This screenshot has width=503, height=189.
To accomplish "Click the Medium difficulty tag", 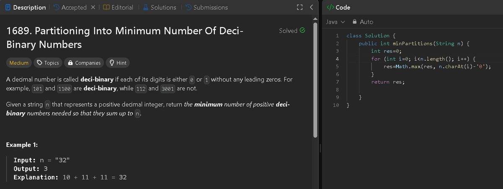I will (x=19, y=63).
